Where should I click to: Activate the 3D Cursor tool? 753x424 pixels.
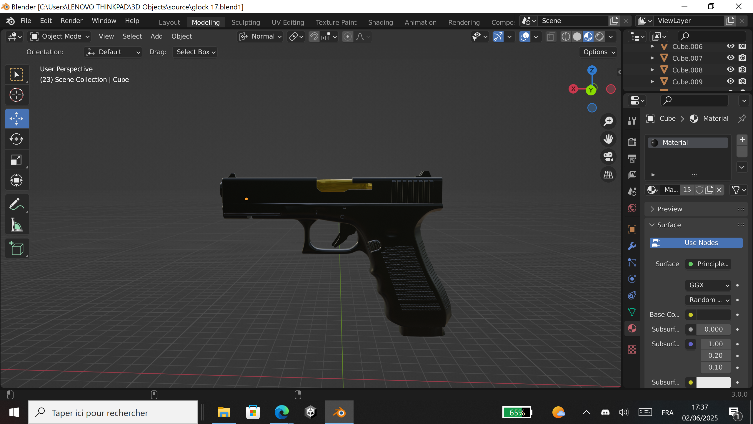pos(17,95)
